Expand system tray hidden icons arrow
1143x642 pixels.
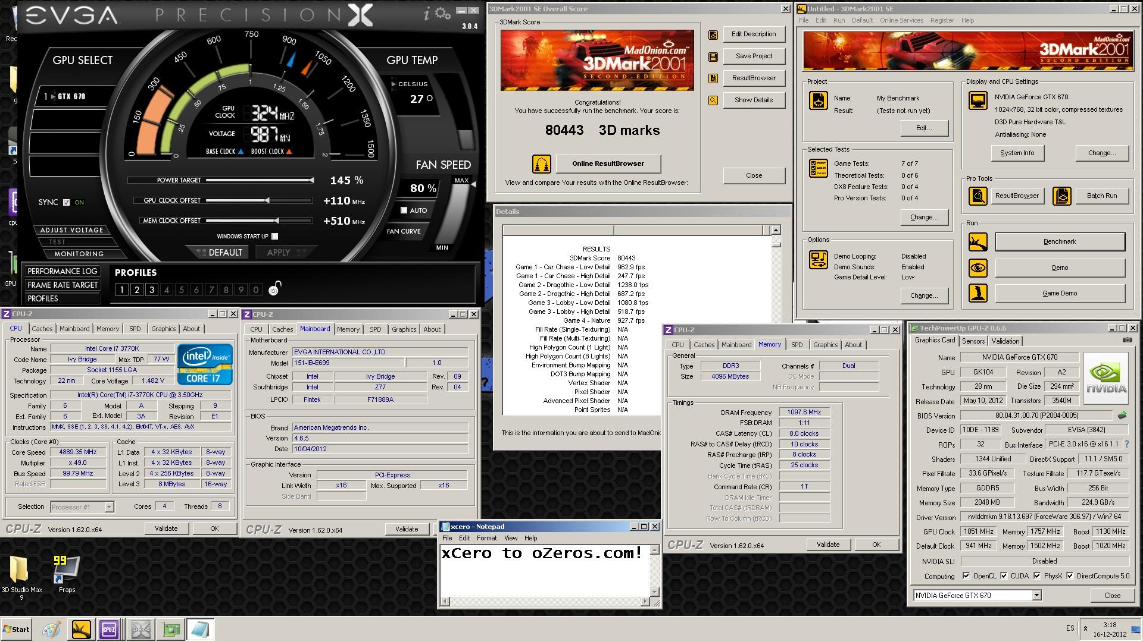(x=1085, y=628)
